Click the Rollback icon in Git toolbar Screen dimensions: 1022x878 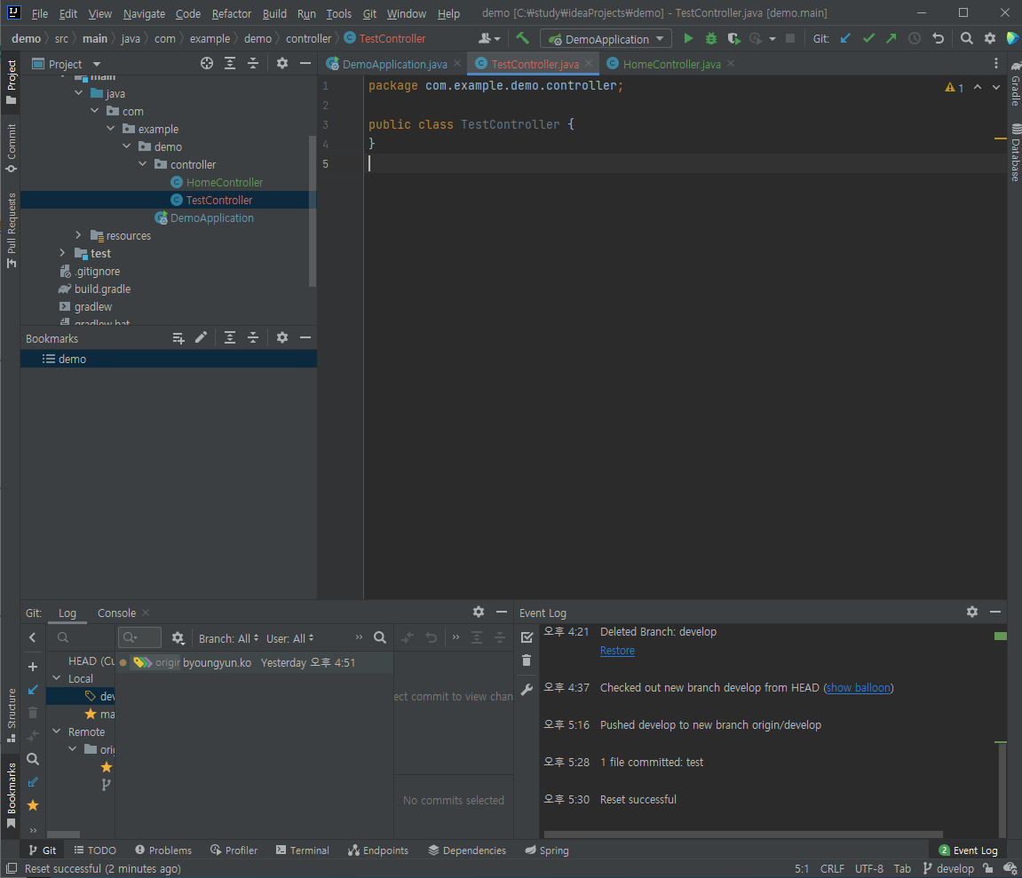coord(938,39)
